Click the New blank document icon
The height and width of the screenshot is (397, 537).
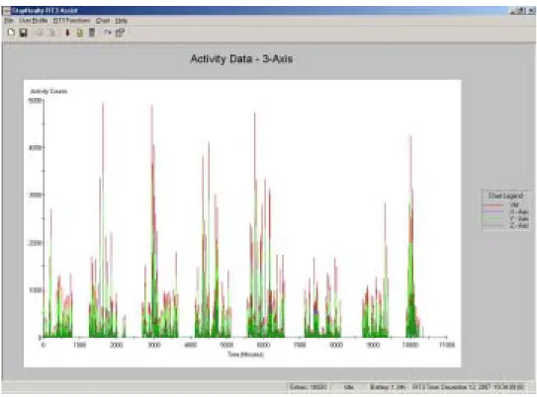11,33
